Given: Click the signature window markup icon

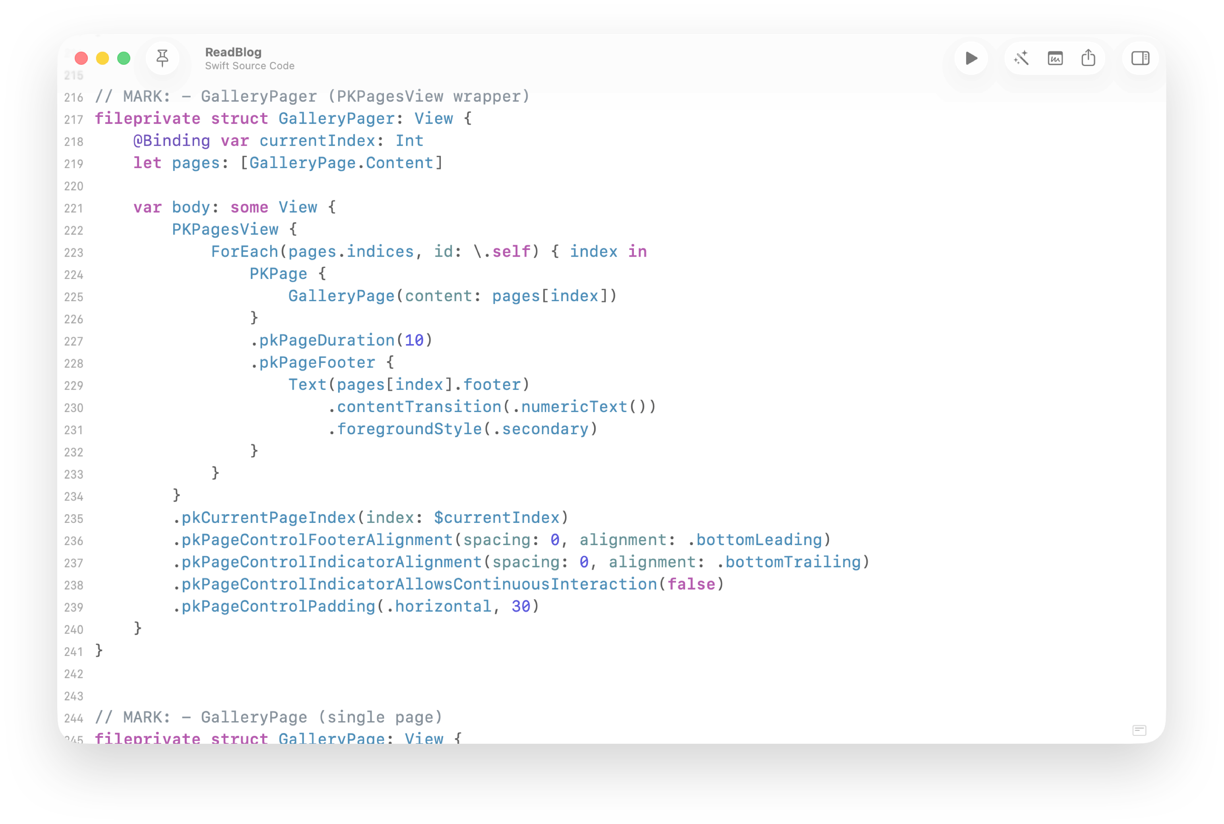Looking at the screenshot, I should pyautogui.click(x=1055, y=58).
